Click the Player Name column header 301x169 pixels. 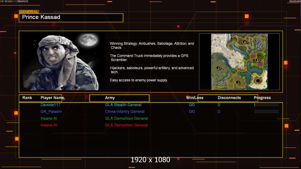[52, 98]
